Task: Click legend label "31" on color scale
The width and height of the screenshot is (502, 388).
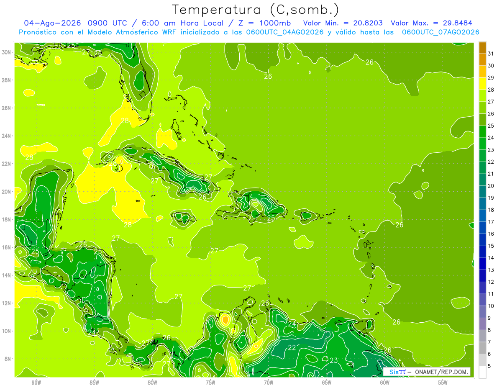Action: (491, 53)
